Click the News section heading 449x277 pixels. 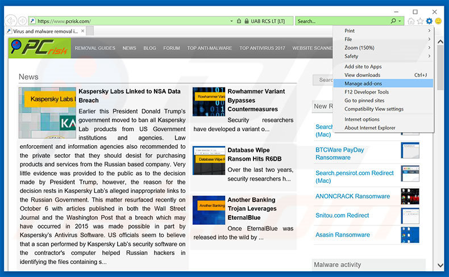point(28,77)
